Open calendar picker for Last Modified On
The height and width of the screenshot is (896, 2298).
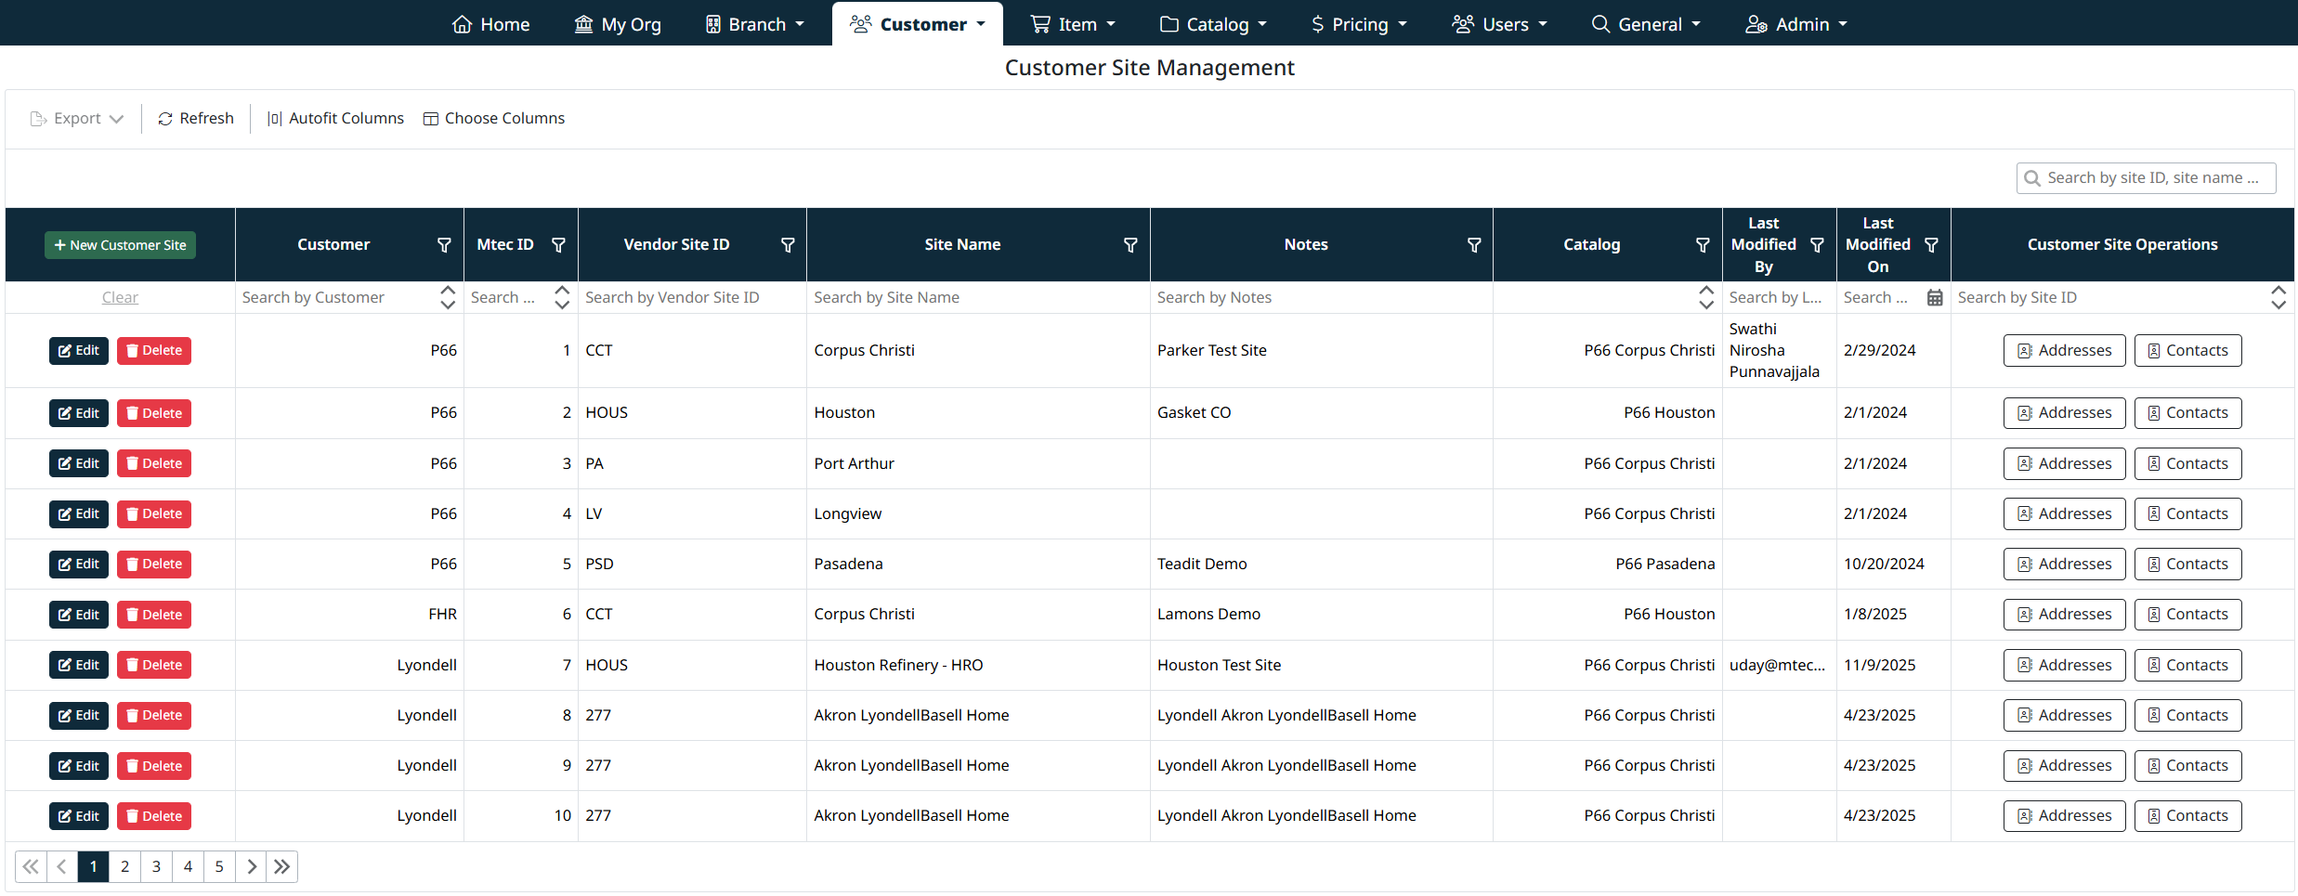[1935, 298]
